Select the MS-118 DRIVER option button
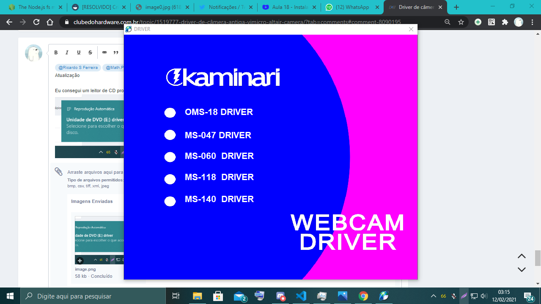The width and height of the screenshot is (541, 304). [170, 179]
